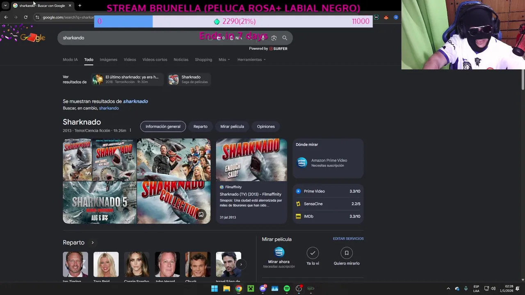This screenshot has height=295, width=525.
Task: Open Discord from the taskbar
Action: 263,288
